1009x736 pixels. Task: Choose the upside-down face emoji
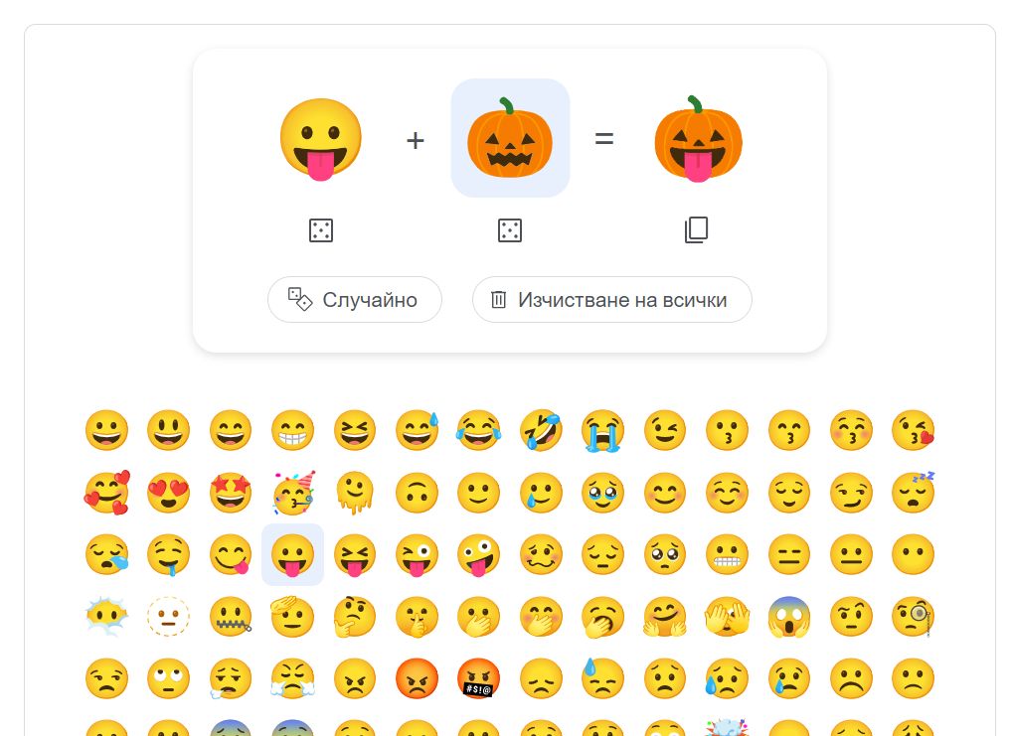[x=417, y=493]
